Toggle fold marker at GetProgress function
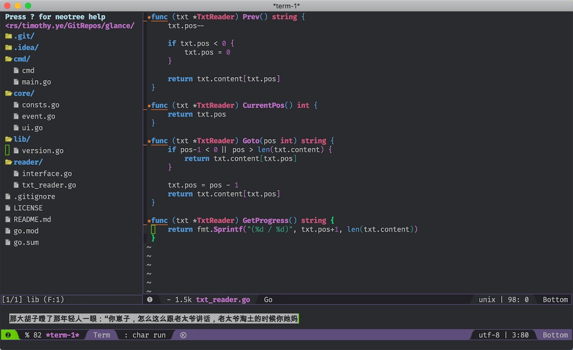Screen dimensions: 573x350 click(149, 221)
